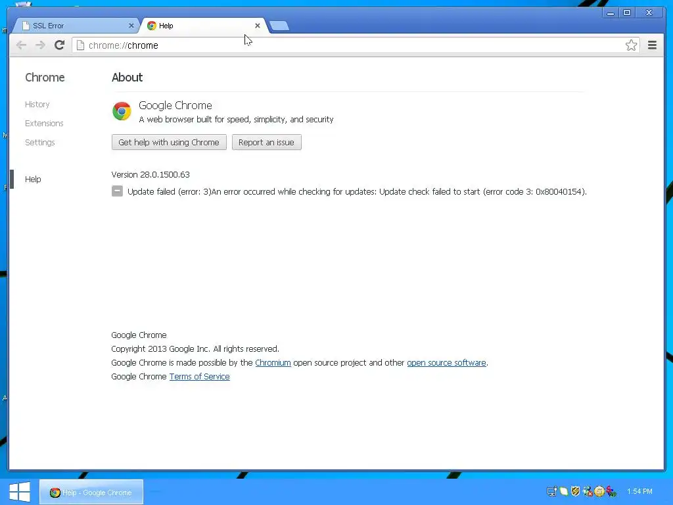Screen dimensions: 673x505
Task: Click Get help with using Chrome button
Action: pyautogui.click(x=169, y=142)
